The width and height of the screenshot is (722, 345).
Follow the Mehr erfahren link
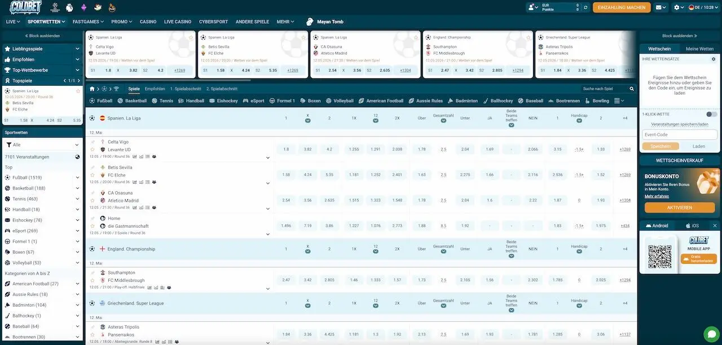tap(657, 196)
